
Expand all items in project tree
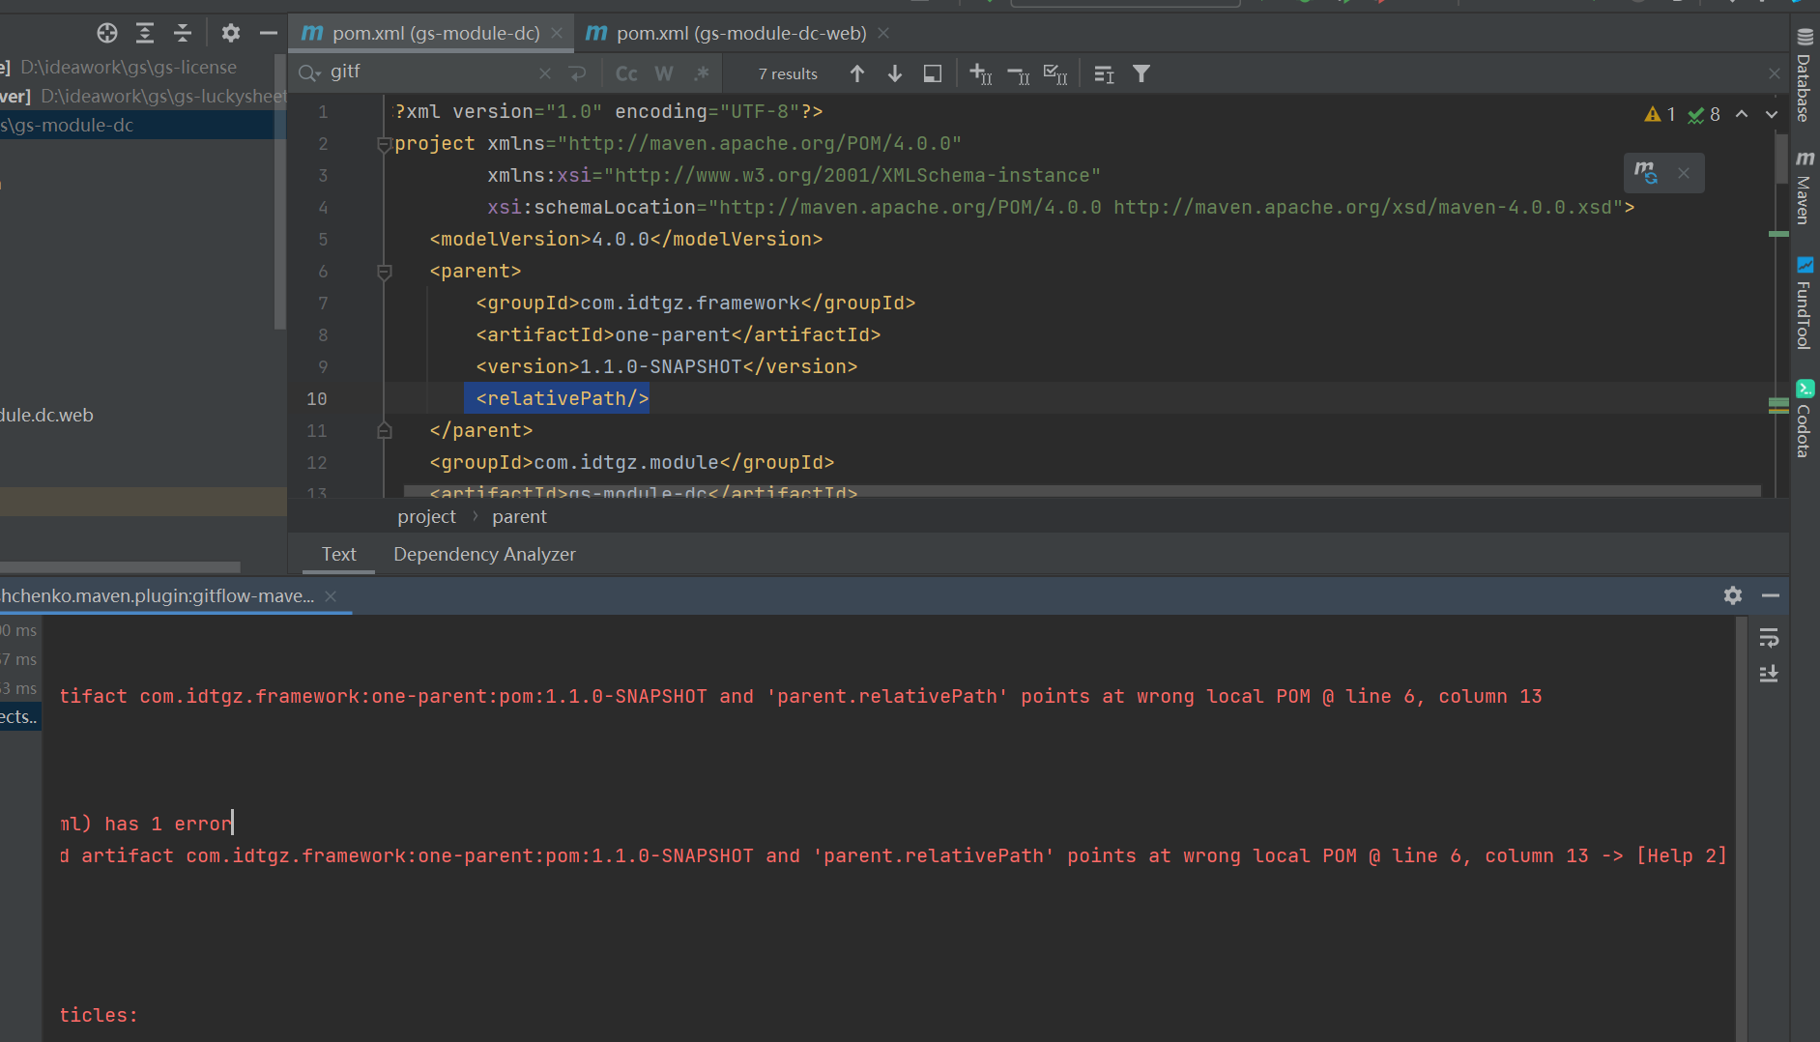point(145,33)
